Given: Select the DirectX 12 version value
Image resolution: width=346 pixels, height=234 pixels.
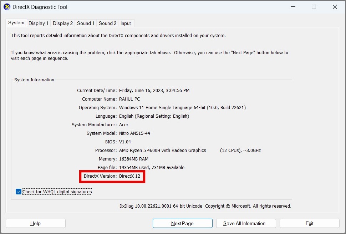Looking at the screenshot, I should [129, 176].
